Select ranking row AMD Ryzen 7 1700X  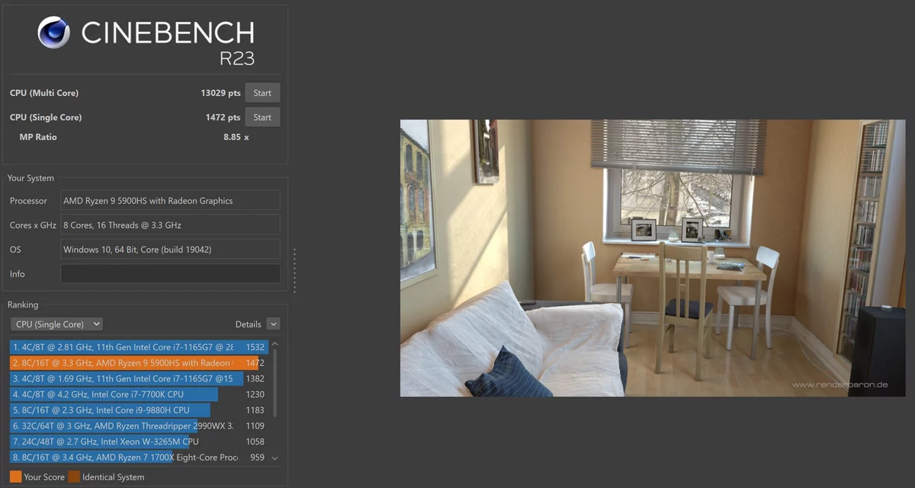(x=139, y=458)
